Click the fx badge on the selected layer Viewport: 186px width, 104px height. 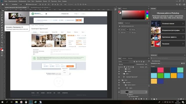coord(146,92)
